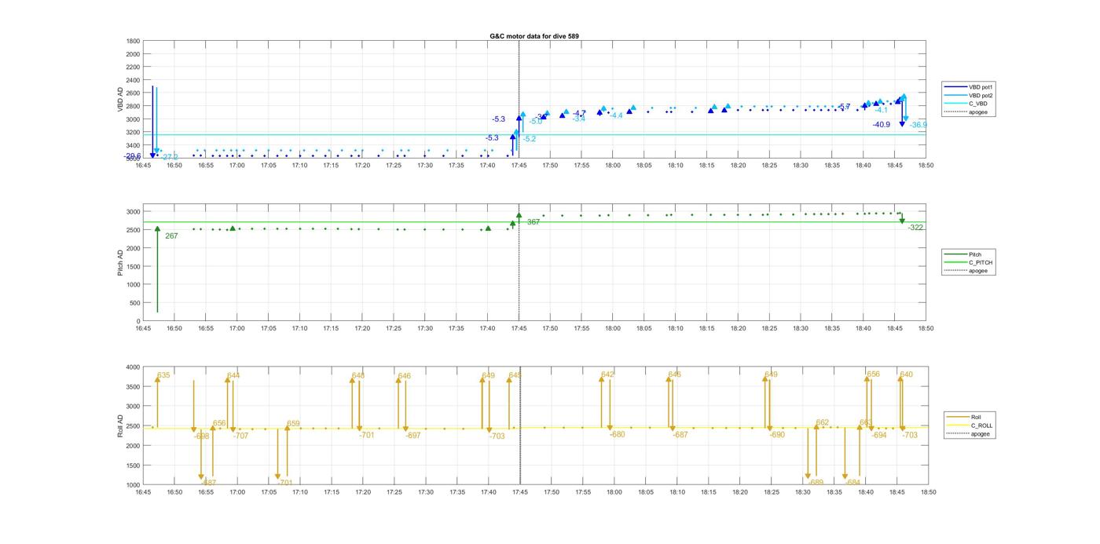Click the VBD value label -5.7
Screen dimensions: 1100x544
[x=844, y=107]
